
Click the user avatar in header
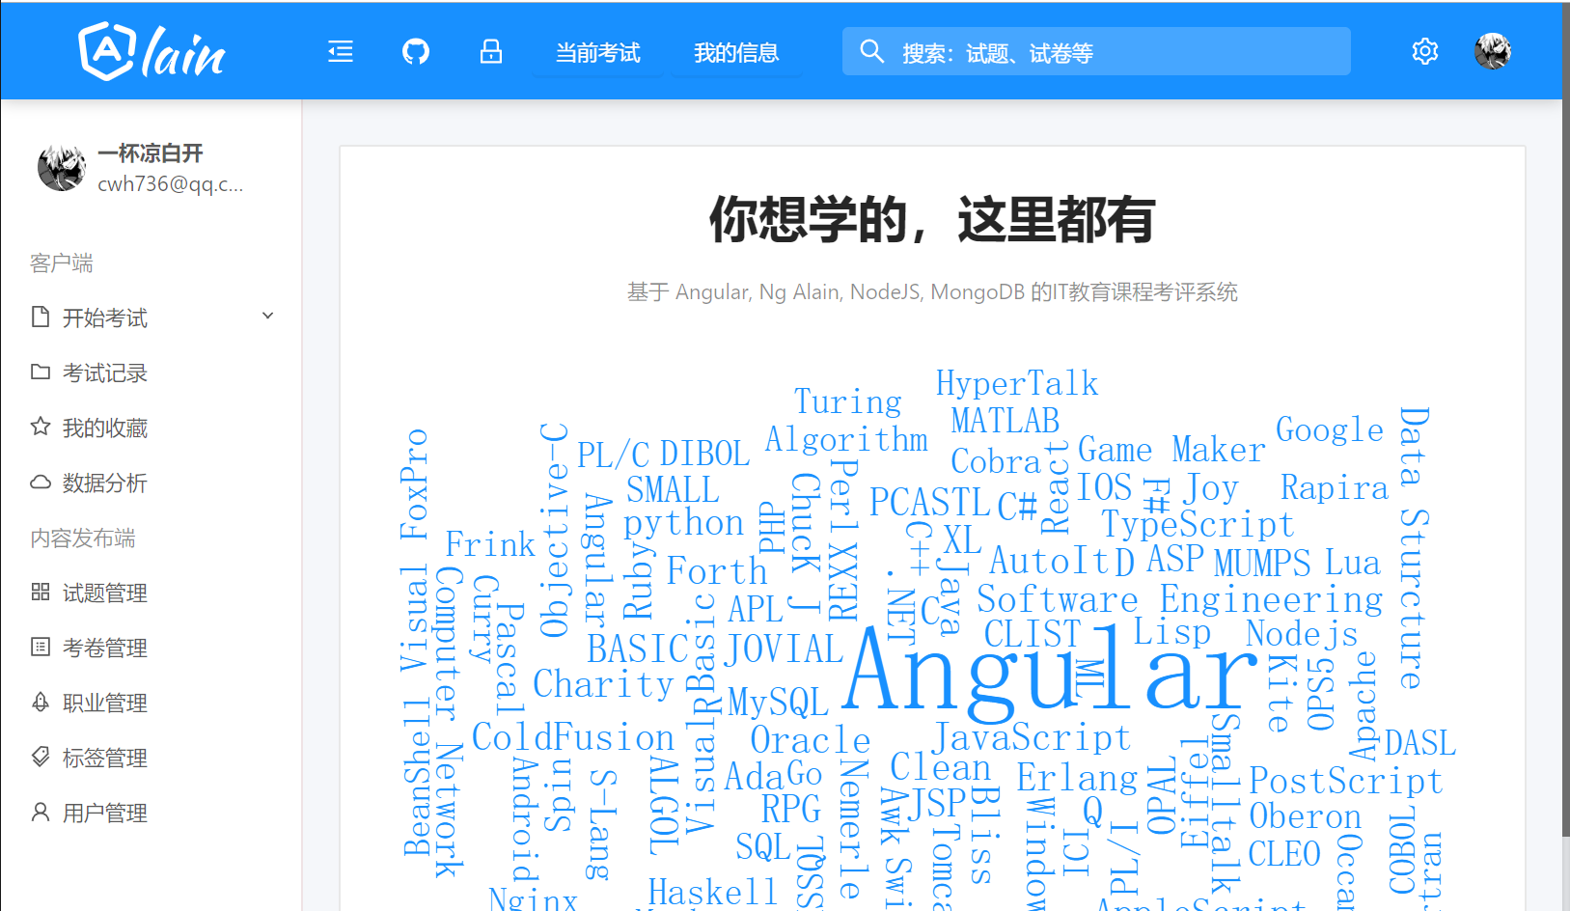1492,52
